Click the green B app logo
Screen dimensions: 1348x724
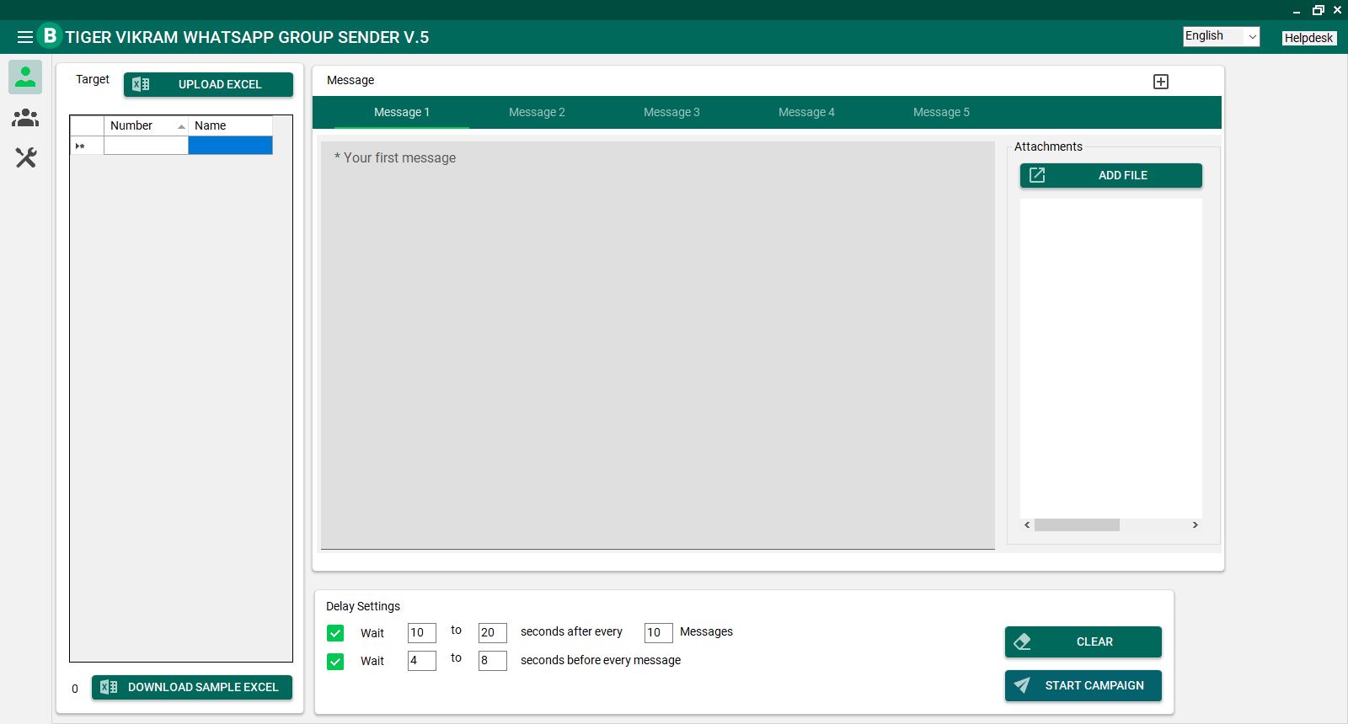[50, 35]
